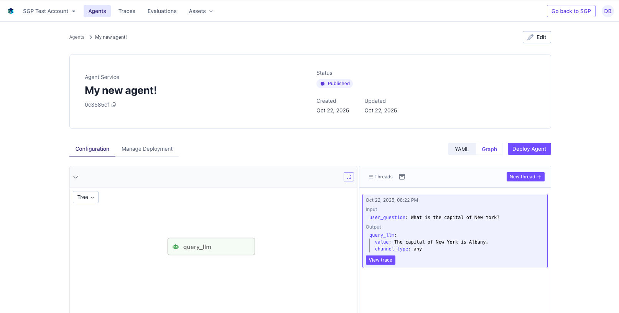The width and height of the screenshot is (619, 313).
Task: Open the Agents nav tab
Action: pyautogui.click(x=97, y=11)
